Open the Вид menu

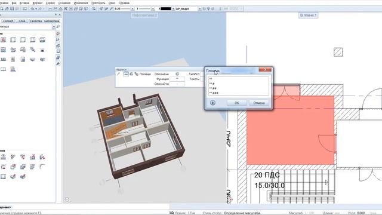pos(14,3)
